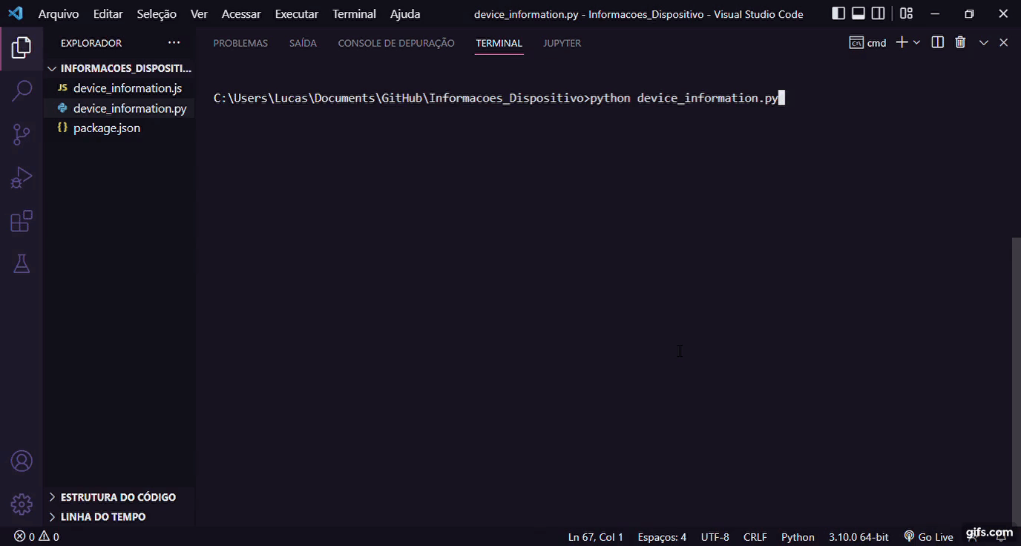Screen dimensions: 1021x546
Task: Open the Explorer view in activity bar
Action: click(22, 48)
